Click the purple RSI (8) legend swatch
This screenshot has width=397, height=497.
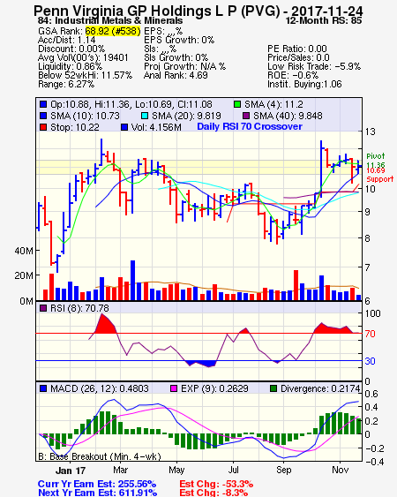(x=43, y=308)
